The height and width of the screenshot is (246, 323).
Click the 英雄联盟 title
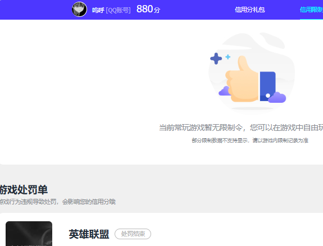pos(89,234)
